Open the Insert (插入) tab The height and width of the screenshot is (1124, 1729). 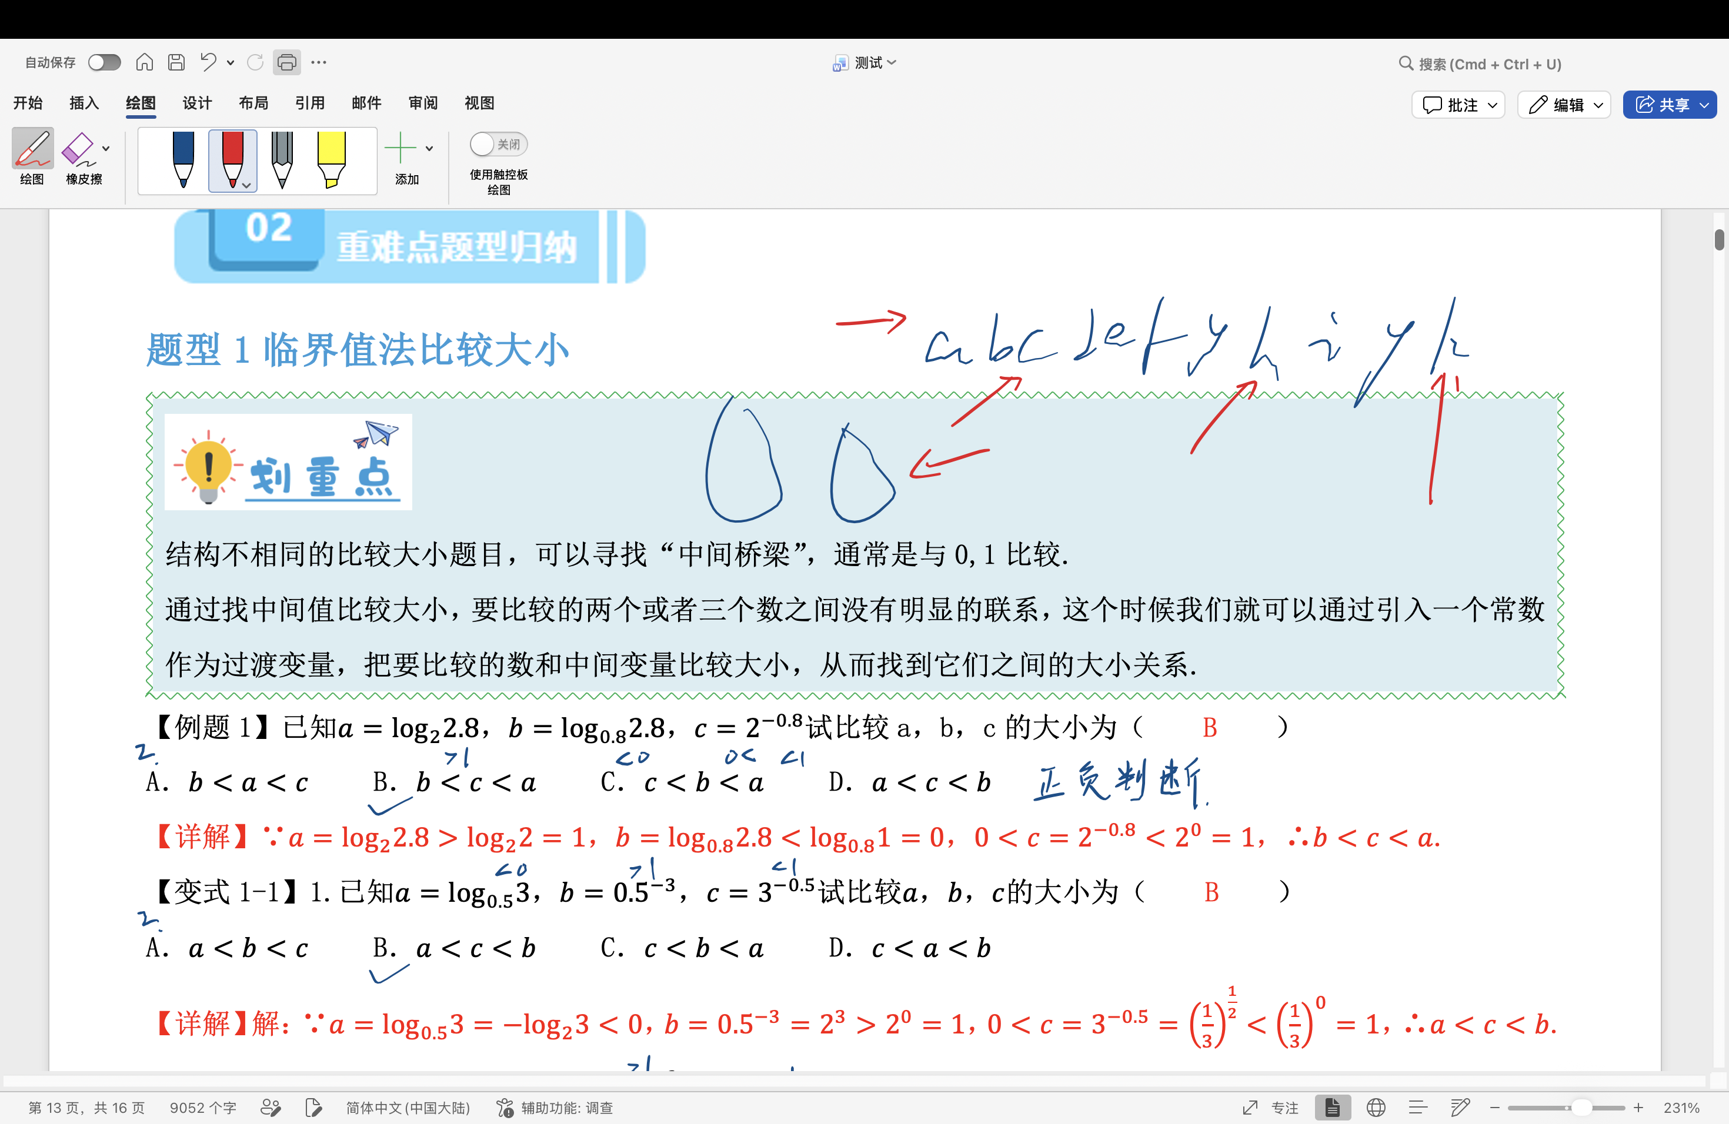[x=84, y=103]
